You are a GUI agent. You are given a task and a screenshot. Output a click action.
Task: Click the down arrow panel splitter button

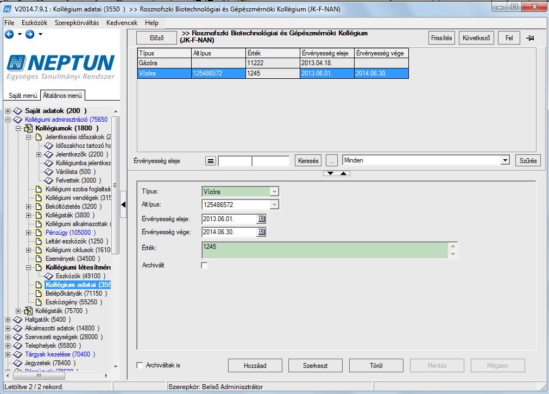pyautogui.click(x=330, y=173)
